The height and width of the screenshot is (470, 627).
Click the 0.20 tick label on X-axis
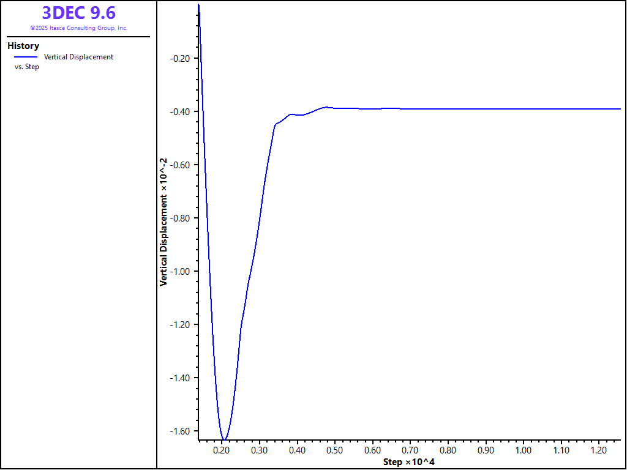tap(222, 450)
